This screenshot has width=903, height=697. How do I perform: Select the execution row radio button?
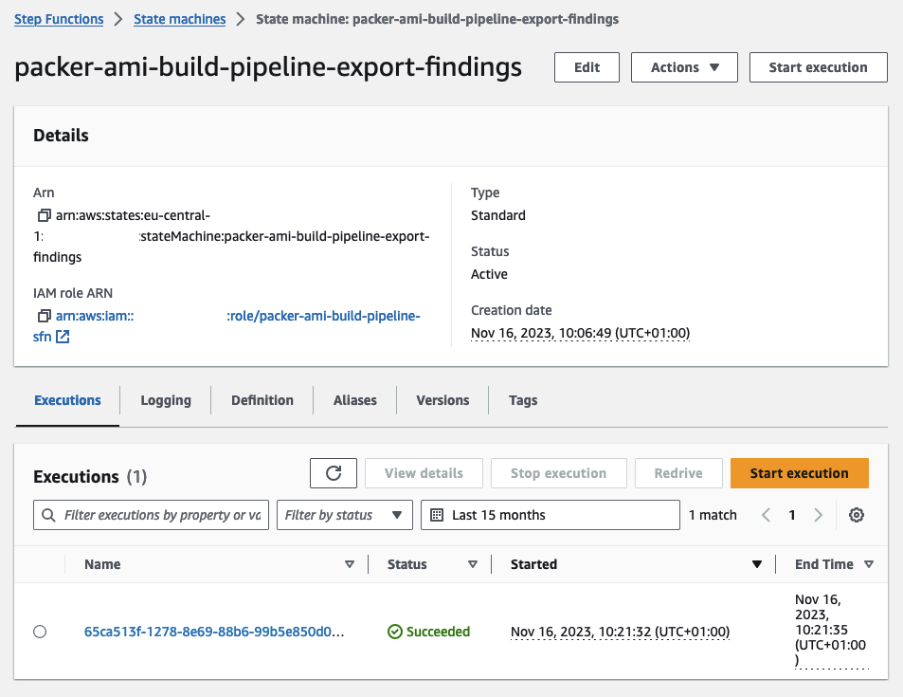tap(39, 631)
